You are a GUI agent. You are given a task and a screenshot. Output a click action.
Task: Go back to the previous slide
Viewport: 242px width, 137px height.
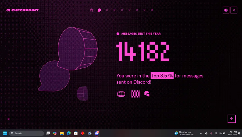point(9,119)
